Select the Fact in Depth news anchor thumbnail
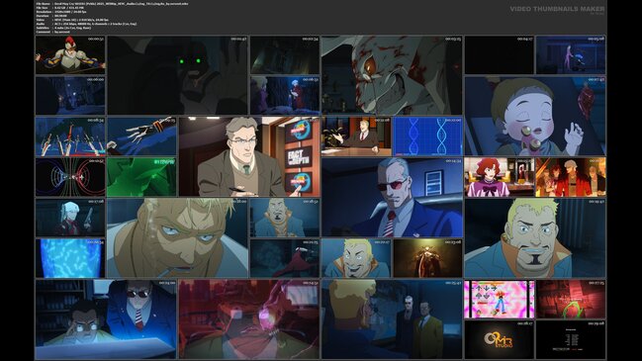 pos(249,156)
